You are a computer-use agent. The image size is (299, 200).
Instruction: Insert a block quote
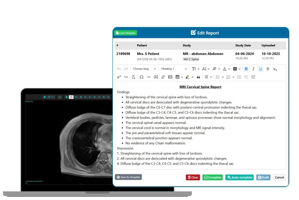(199, 77)
